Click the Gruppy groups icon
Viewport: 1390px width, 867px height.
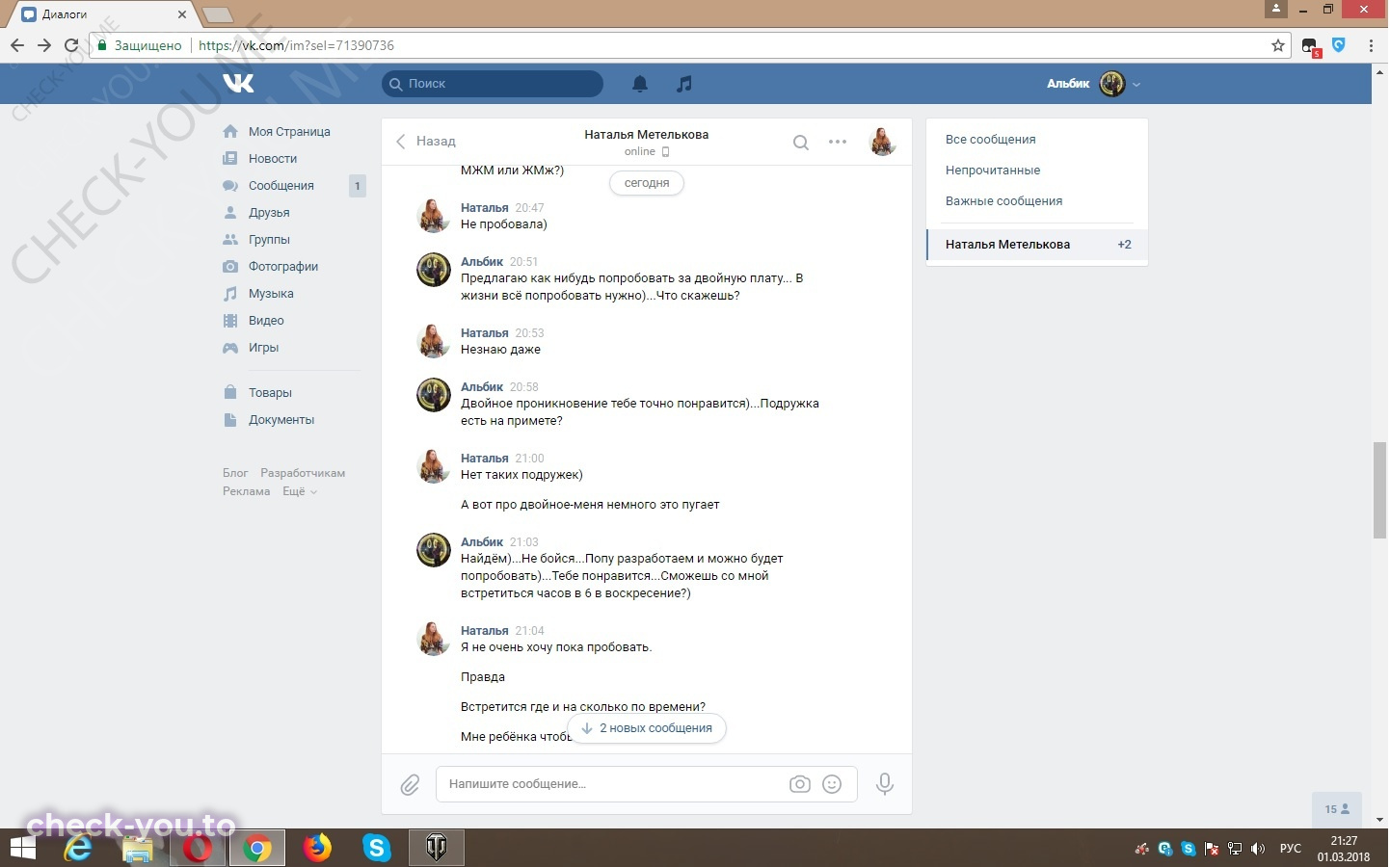tap(230, 239)
